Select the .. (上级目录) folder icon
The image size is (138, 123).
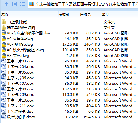click(x=3, y=22)
